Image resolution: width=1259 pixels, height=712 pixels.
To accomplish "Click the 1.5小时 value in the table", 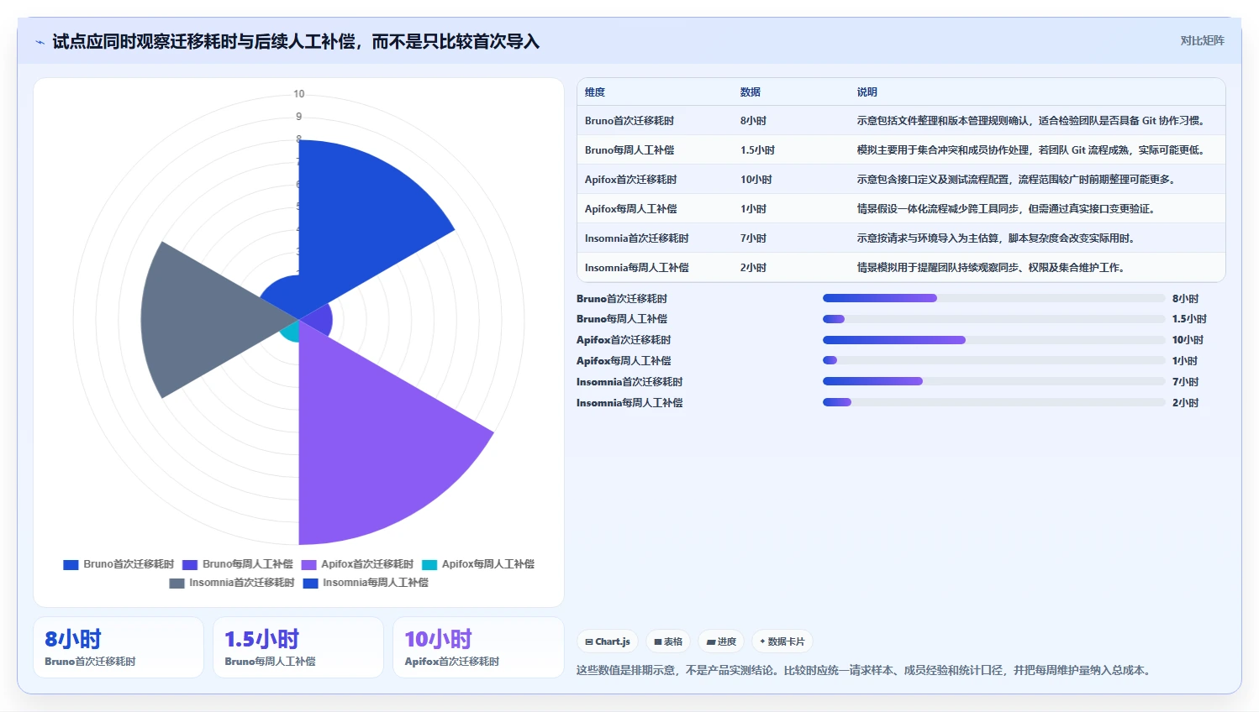I will (x=757, y=150).
